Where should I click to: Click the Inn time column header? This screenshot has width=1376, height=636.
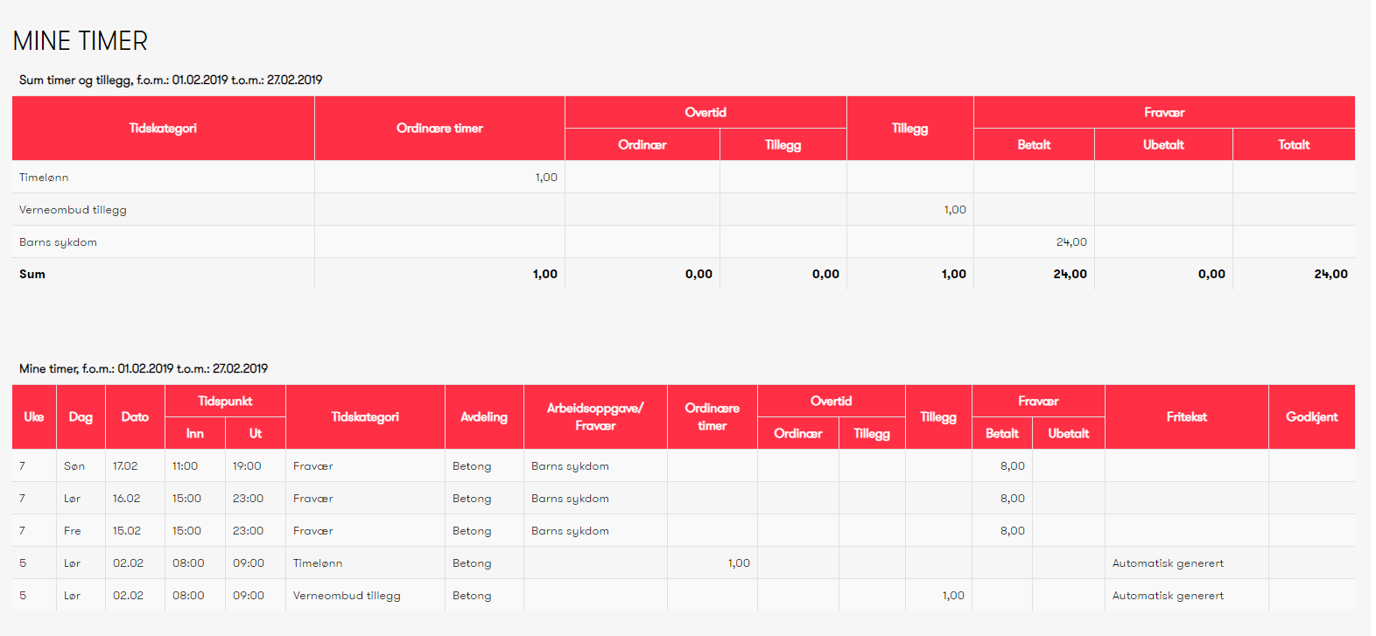[x=194, y=434]
